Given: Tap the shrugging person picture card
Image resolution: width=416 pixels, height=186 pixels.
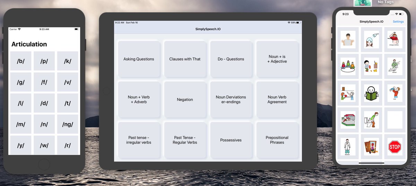Looking at the screenshot, I should point(348,39).
